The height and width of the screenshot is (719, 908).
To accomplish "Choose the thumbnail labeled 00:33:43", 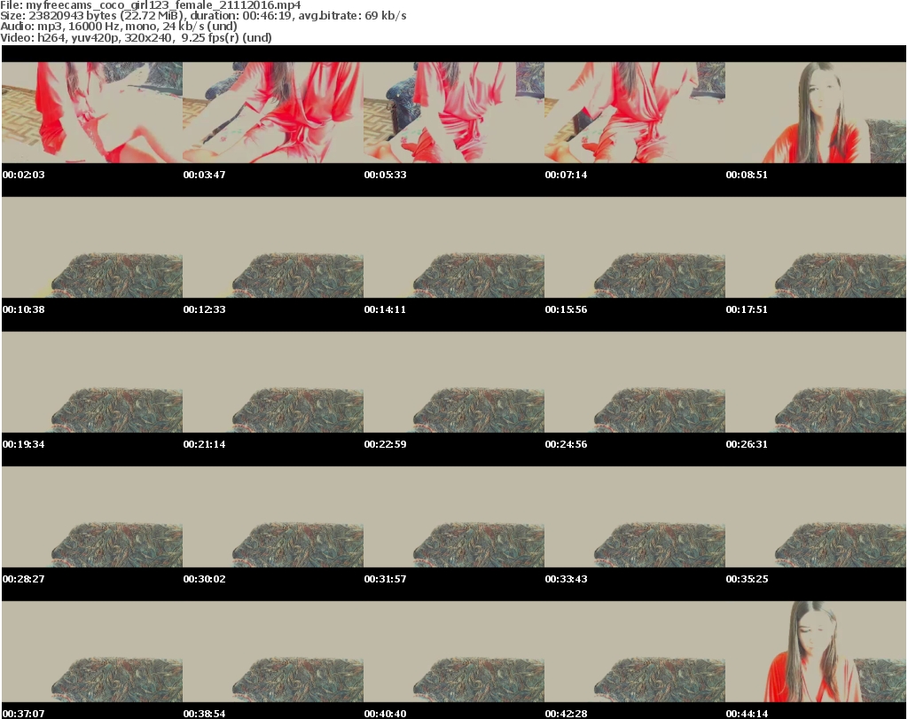I will 635,516.
